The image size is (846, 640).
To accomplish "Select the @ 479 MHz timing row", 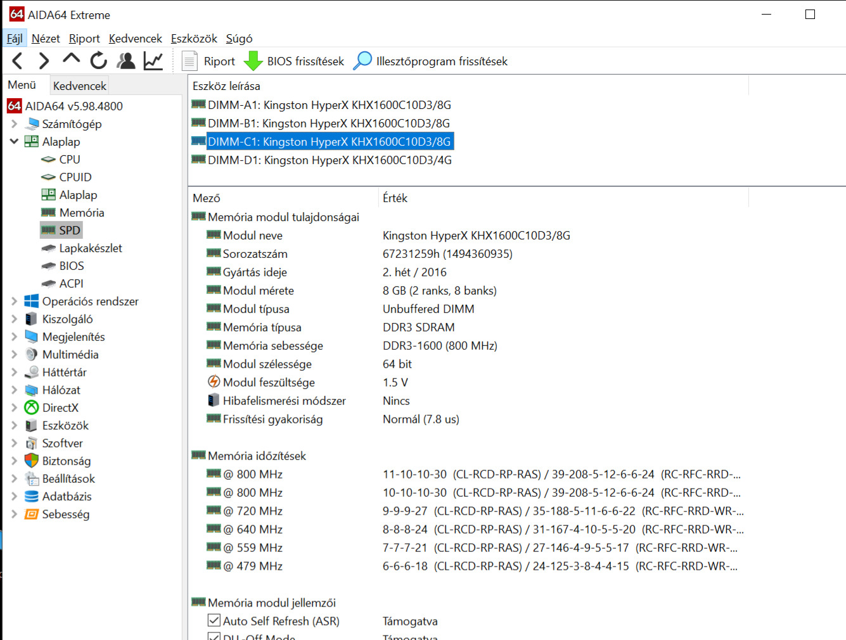I will tap(469, 566).
